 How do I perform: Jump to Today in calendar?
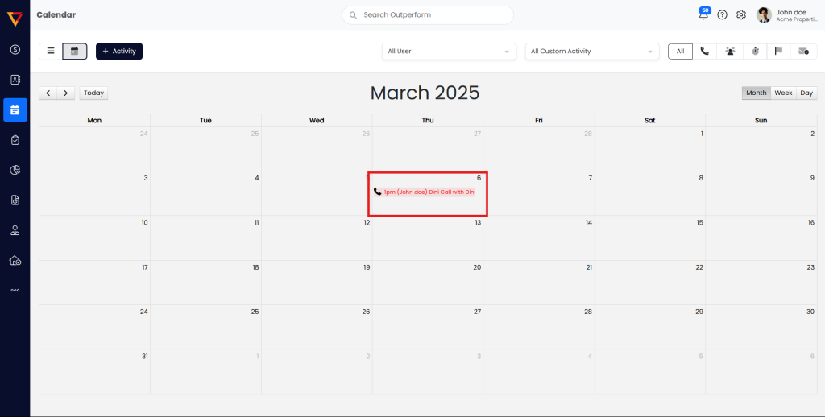click(93, 93)
